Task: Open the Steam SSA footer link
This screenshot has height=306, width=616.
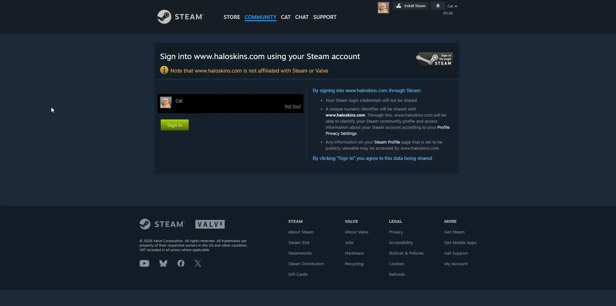Action: (x=299, y=242)
